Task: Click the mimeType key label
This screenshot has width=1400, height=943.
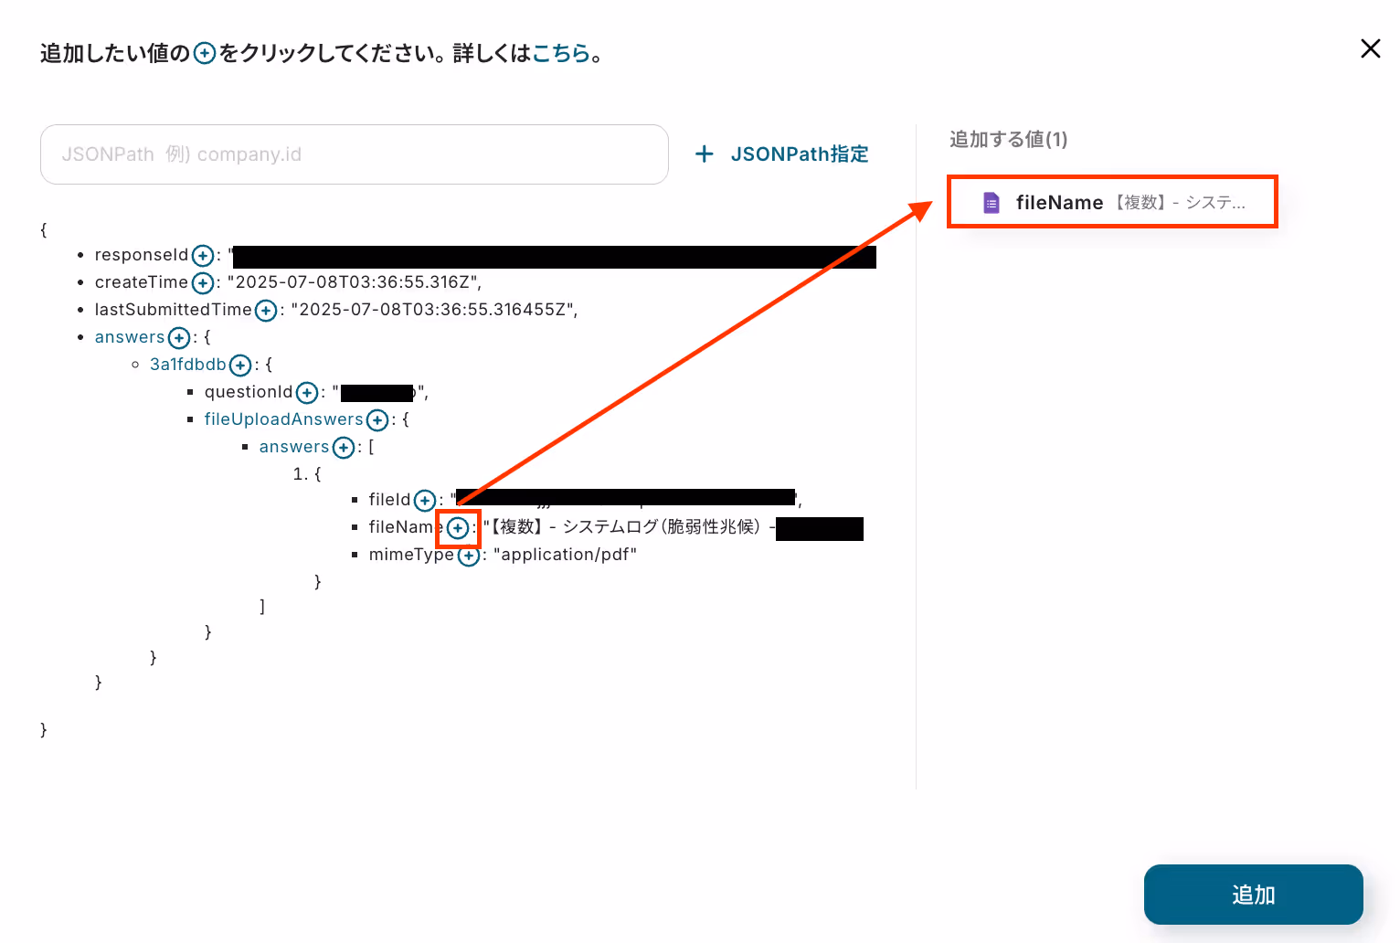Action: pos(411,555)
